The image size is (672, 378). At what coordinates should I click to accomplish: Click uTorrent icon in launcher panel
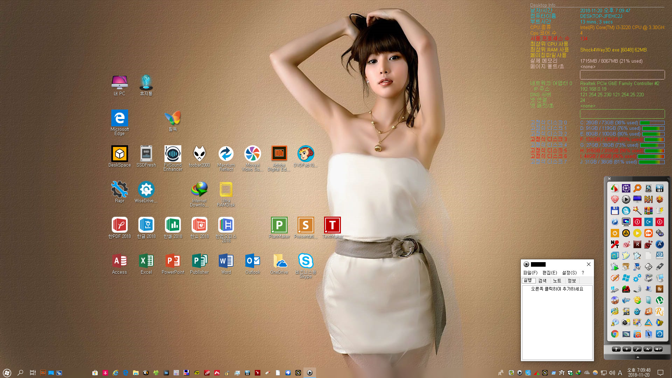[x=659, y=300]
